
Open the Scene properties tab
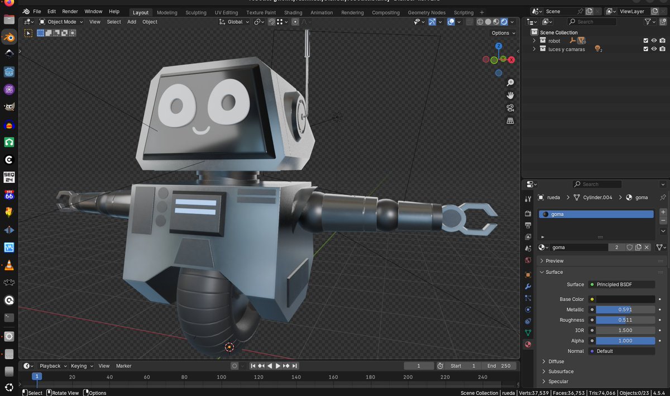coord(528,248)
